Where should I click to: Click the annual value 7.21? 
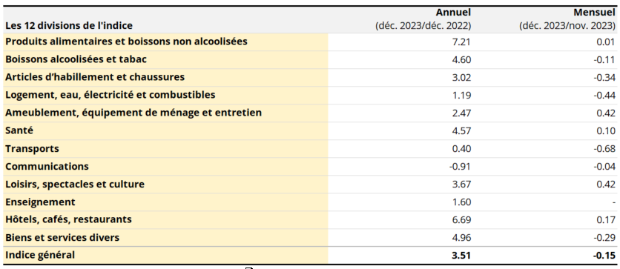point(462,41)
